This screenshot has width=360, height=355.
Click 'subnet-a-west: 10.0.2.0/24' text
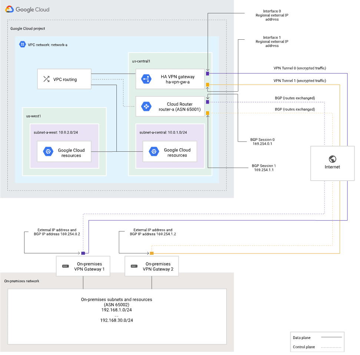pos(56,132)
